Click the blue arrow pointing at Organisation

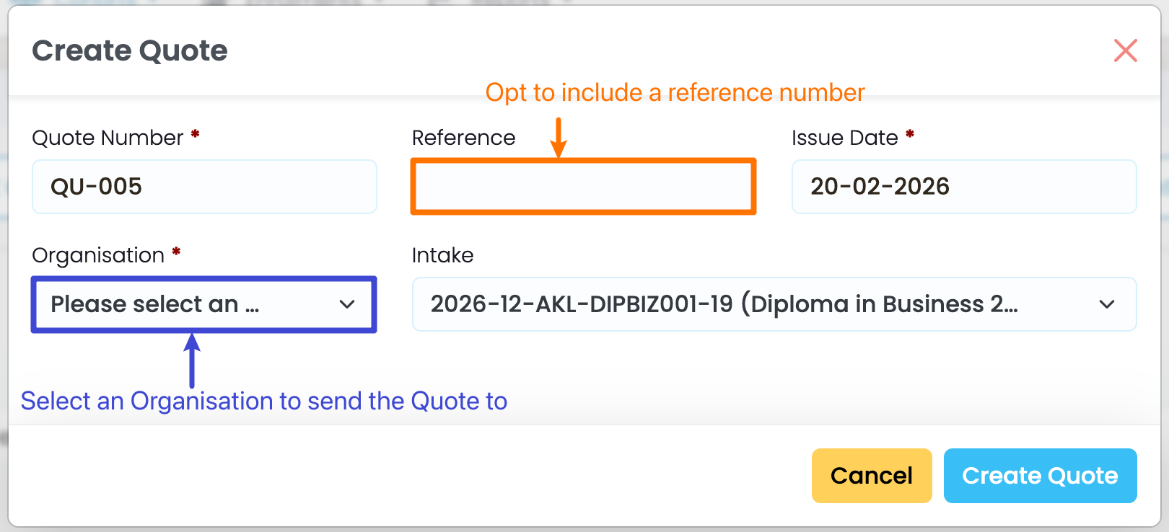click(x=192, y=359)
